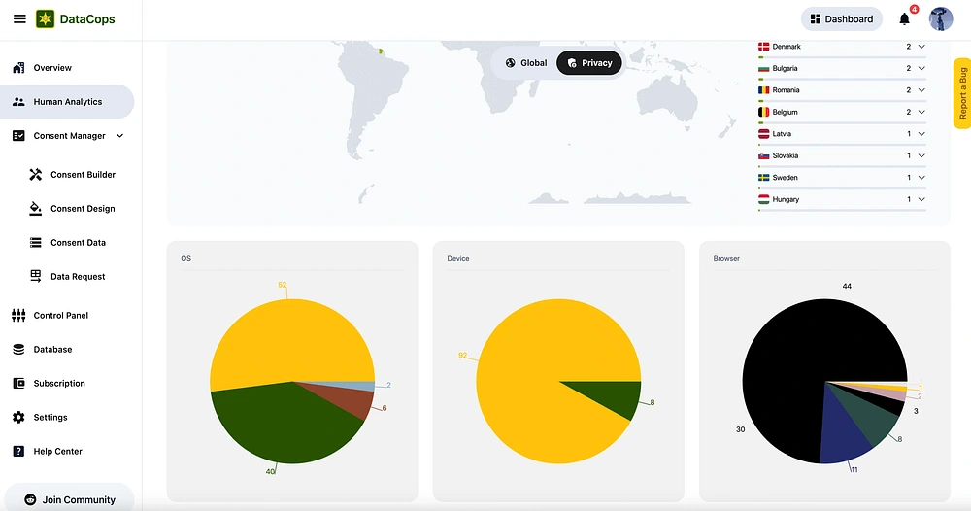The width and height of the screenshot is (971, 511).
Task: Expand the Slovakia row chevron
Action: click(921, 155)
